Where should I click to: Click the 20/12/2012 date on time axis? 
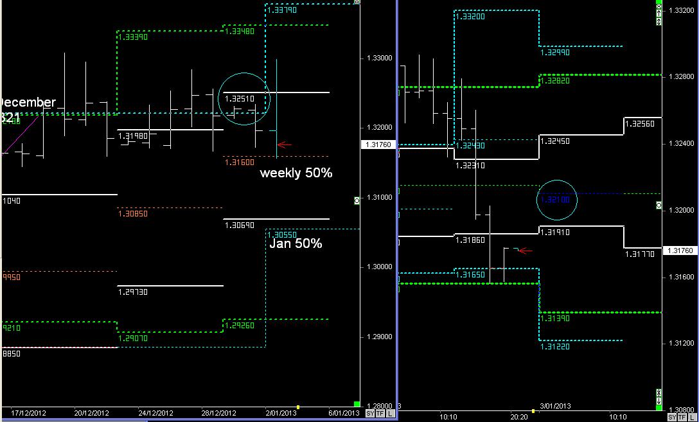(92, 413)
